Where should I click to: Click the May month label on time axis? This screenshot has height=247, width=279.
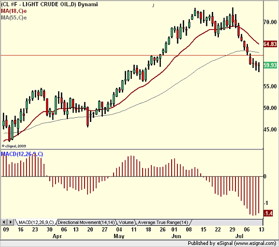119,236
